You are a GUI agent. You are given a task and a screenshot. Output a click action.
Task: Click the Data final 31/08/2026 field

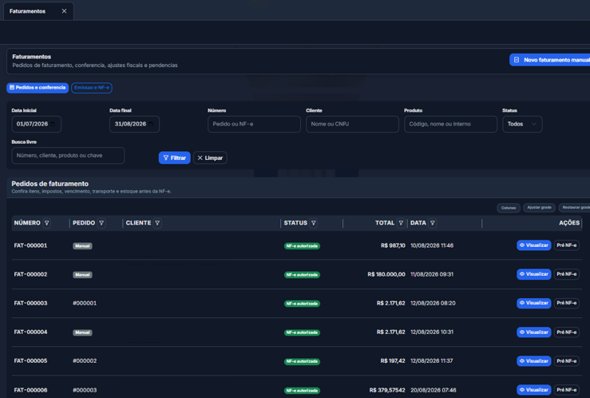click(134, 124)
